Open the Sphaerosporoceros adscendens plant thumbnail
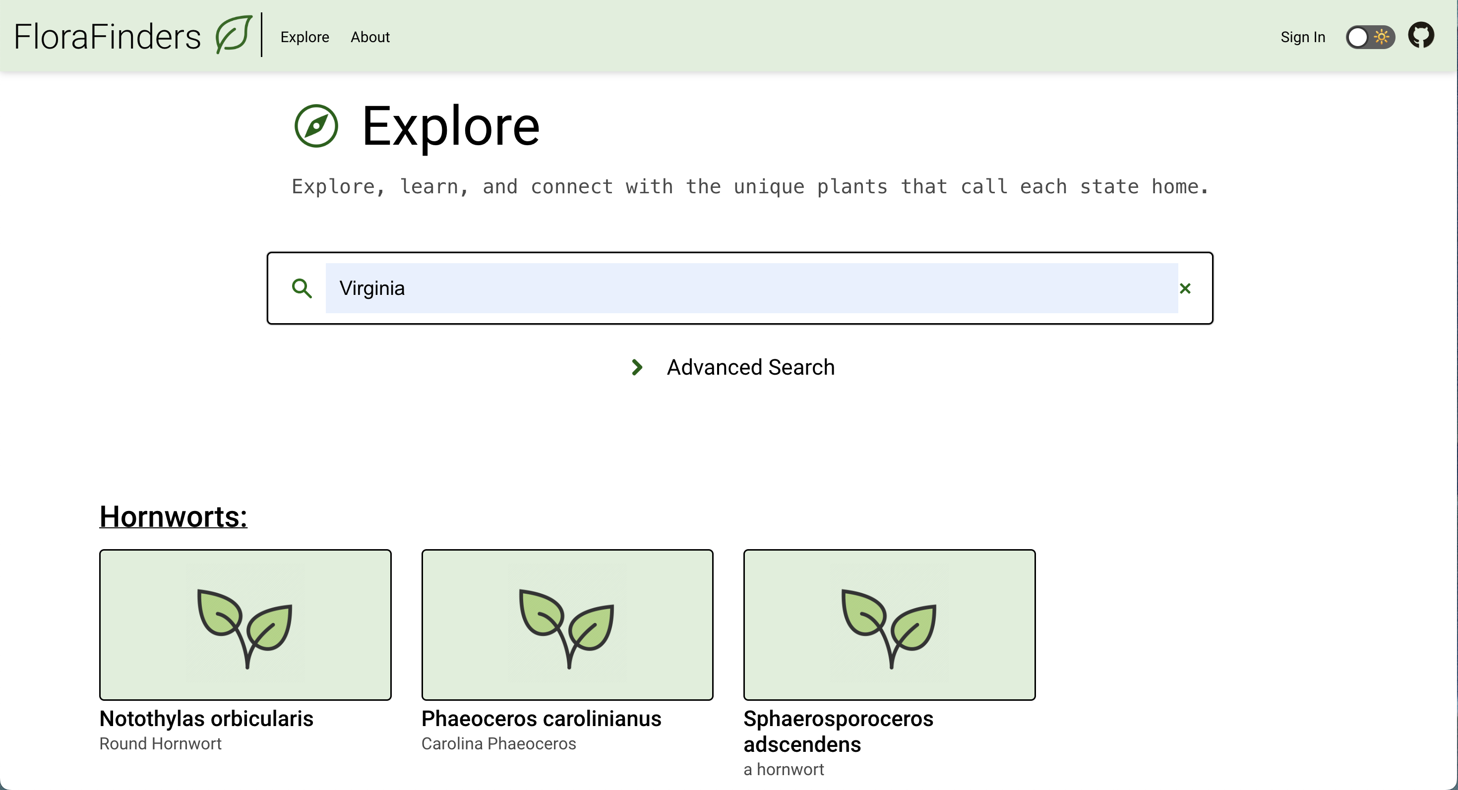 tap(889, 624)
